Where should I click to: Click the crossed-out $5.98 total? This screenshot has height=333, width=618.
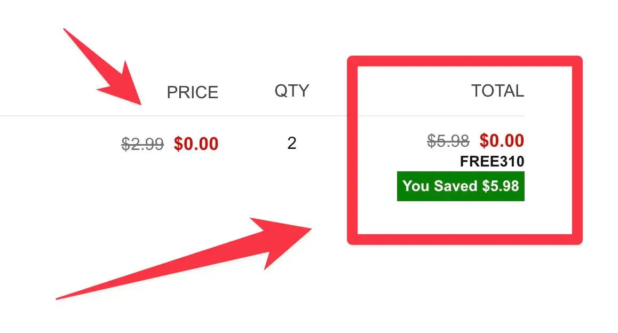point(448,141)
